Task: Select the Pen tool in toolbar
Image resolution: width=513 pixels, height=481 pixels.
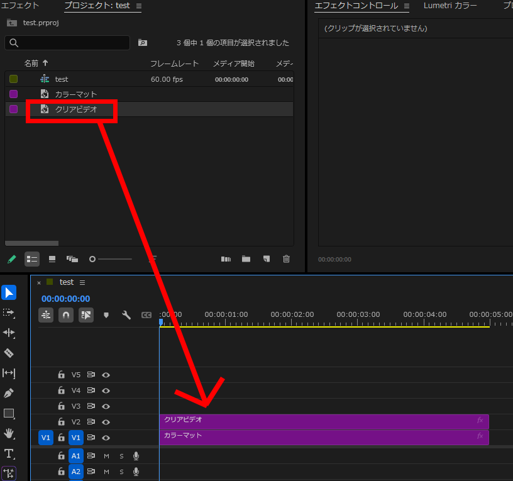Action: (9, 393)
